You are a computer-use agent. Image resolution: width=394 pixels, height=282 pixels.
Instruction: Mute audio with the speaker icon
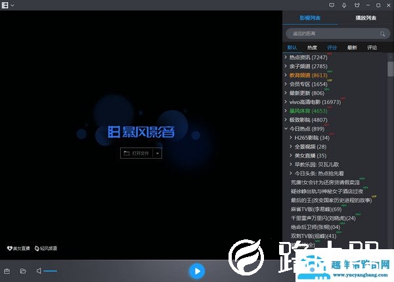point(39,271)
